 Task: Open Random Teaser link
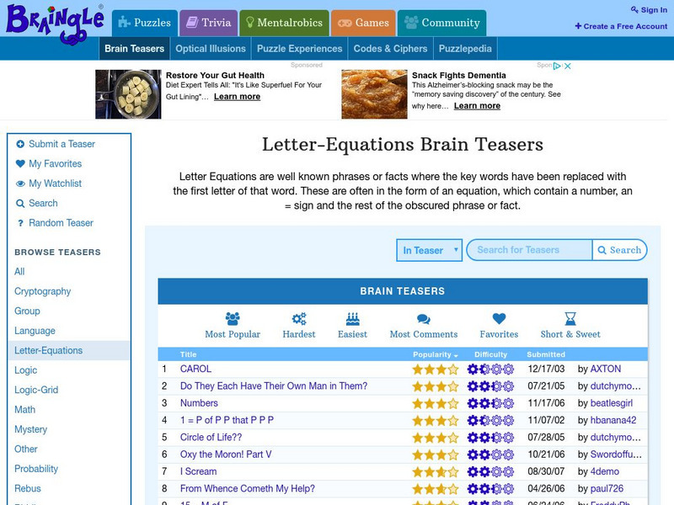click(x=61, y=223)
